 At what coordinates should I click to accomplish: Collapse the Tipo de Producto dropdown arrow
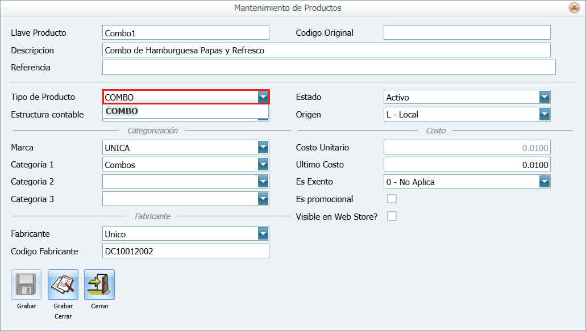click(263, 97)
